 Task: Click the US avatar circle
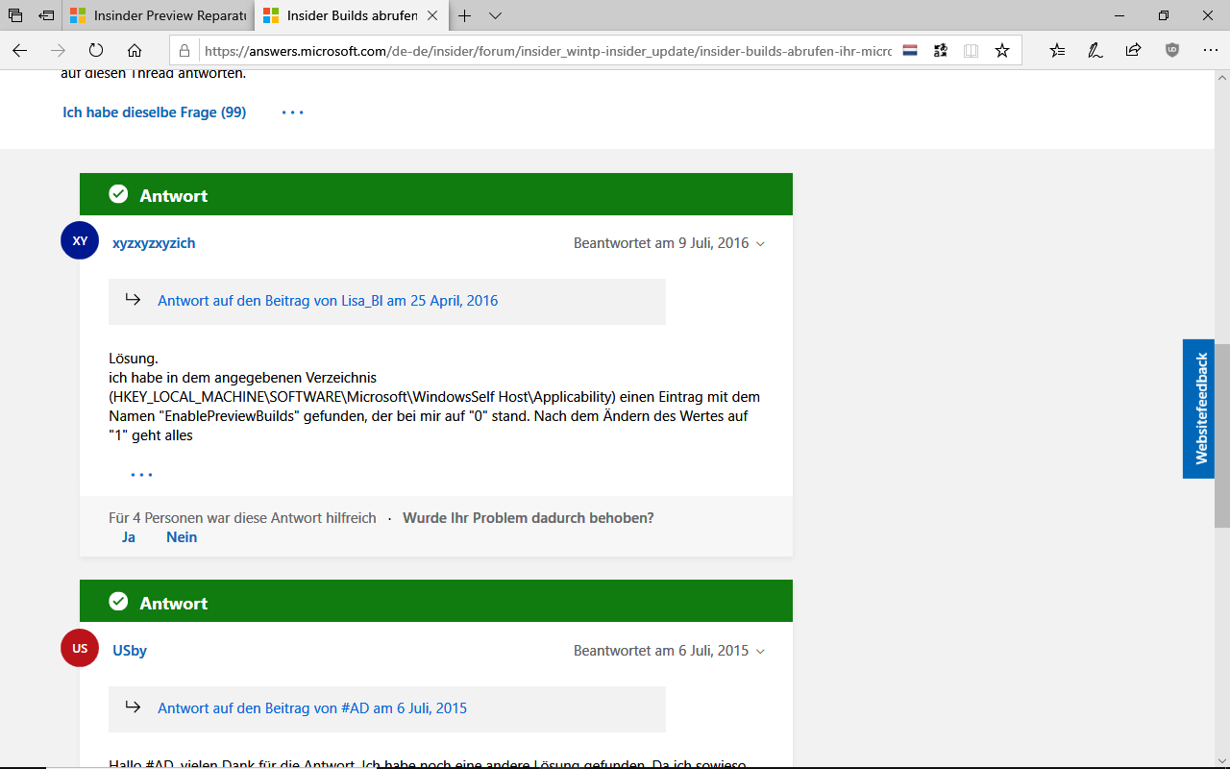click(x=80, y=648)
